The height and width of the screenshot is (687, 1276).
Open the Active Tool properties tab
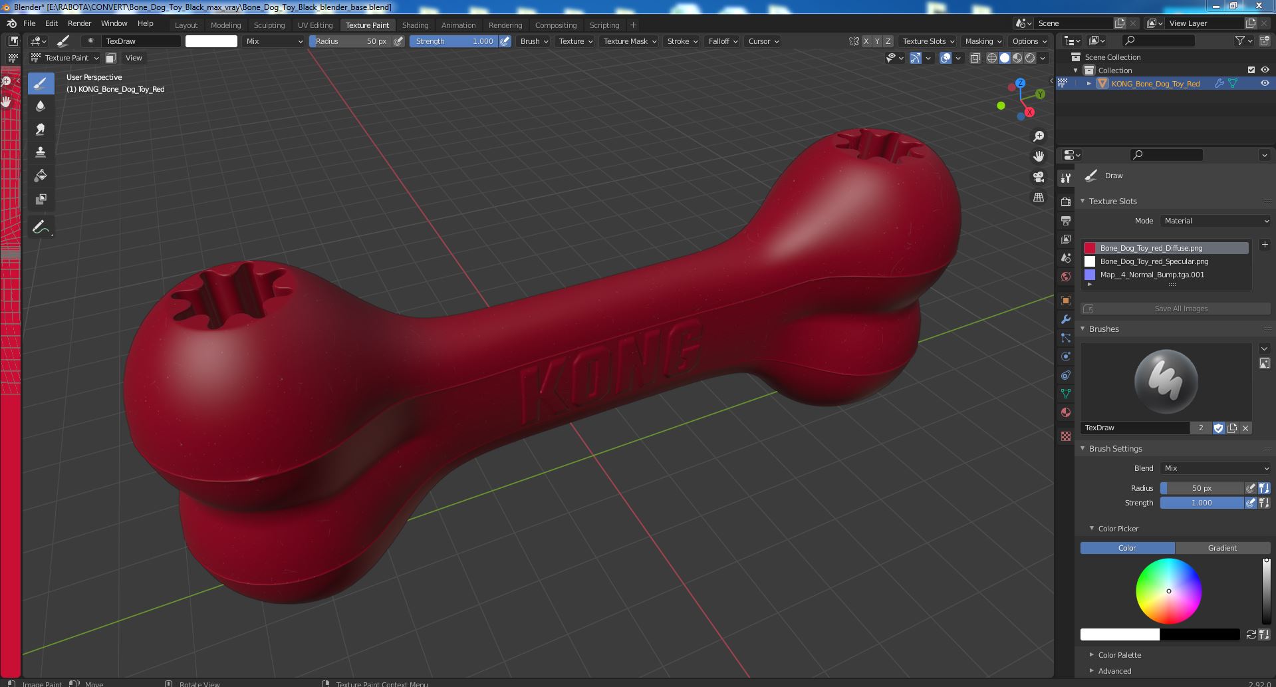pos(1066,178)
